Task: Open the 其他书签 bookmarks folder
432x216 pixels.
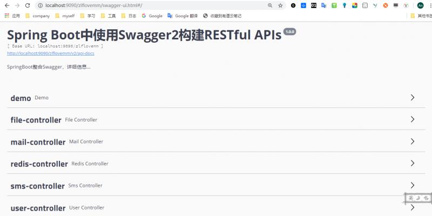Action: (x=421, y=16)
